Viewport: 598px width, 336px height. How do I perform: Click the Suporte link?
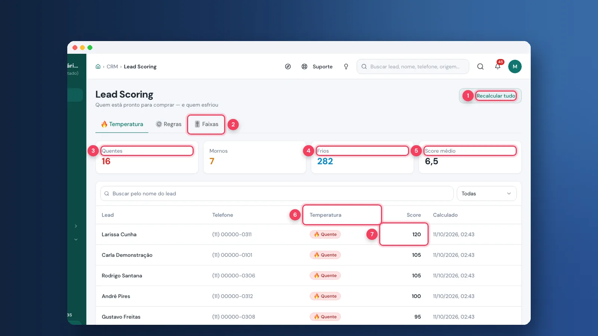pos(323,66)
